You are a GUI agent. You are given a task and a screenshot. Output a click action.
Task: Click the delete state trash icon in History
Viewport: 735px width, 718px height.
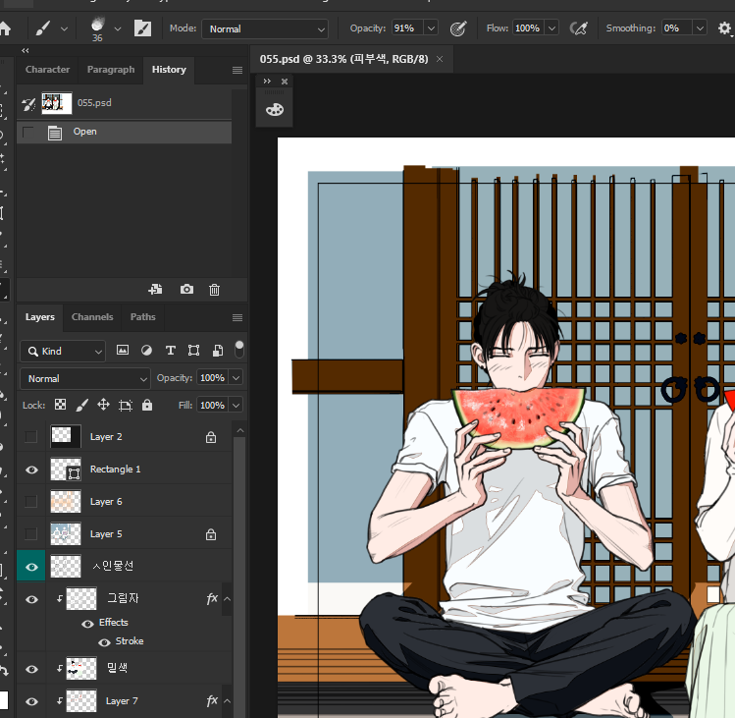point(214,290)
